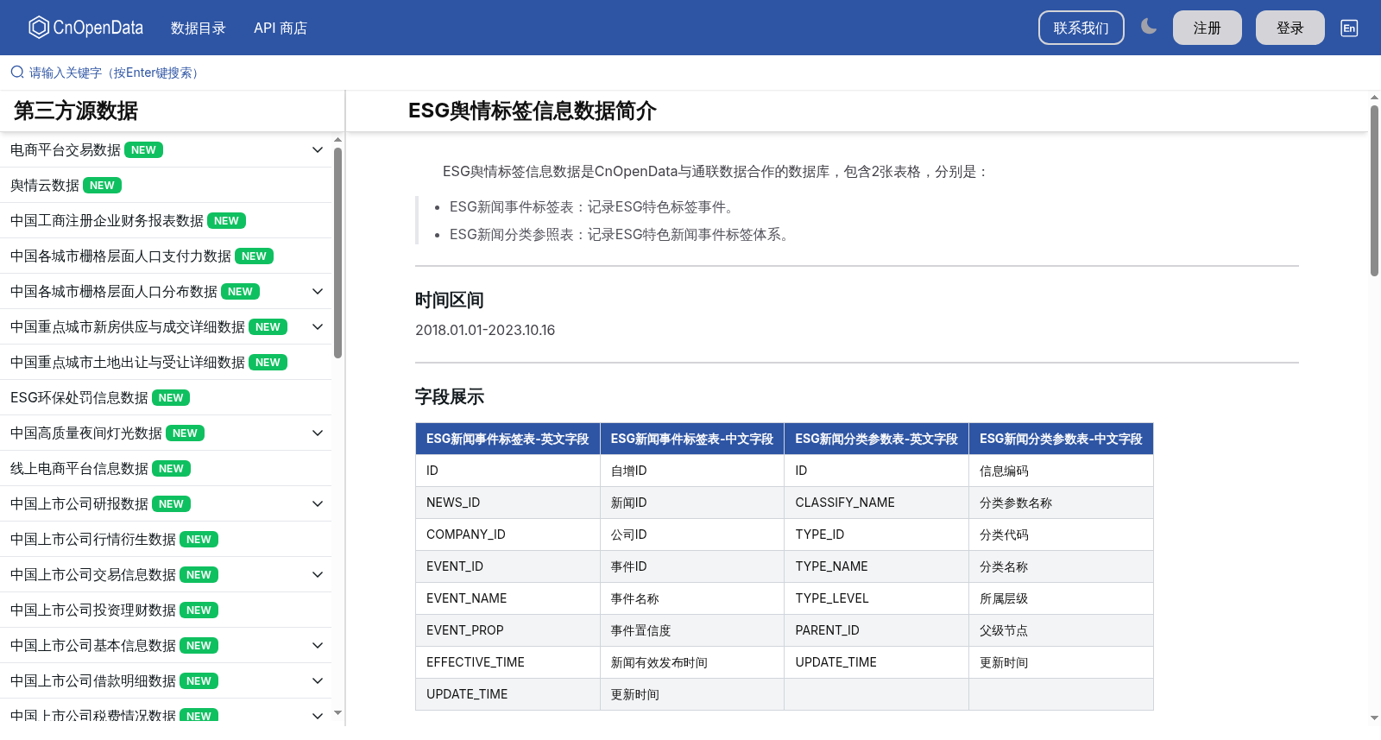Viewport: 1381px width, 740px height.
Task: Select the EFFECTIVE_TIME table cell
Action: click(x=508, y=662)
